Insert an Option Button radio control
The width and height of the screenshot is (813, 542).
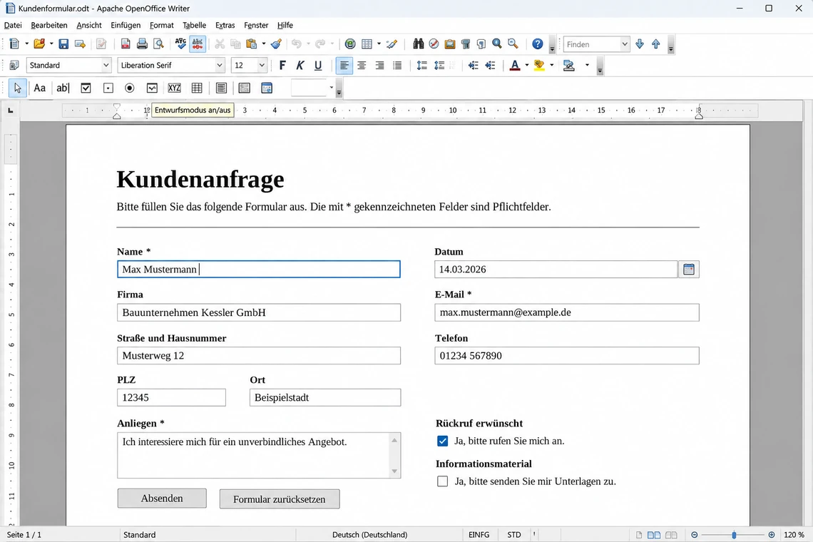click(x=129, y=88)
